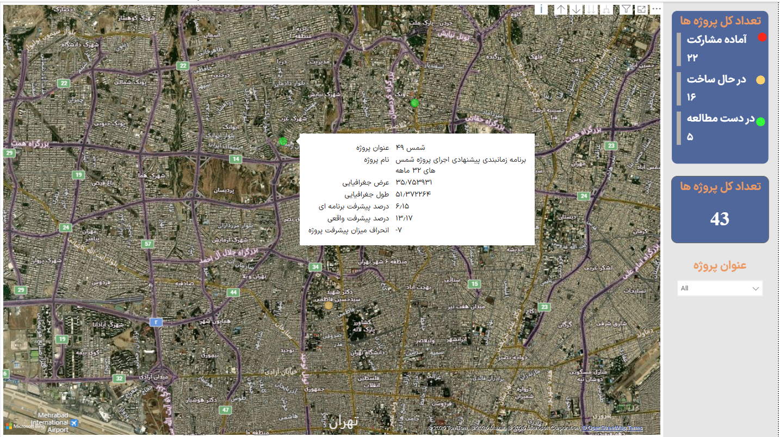
Task: Open the map in focus mode
Action: [x=641, y=9]
